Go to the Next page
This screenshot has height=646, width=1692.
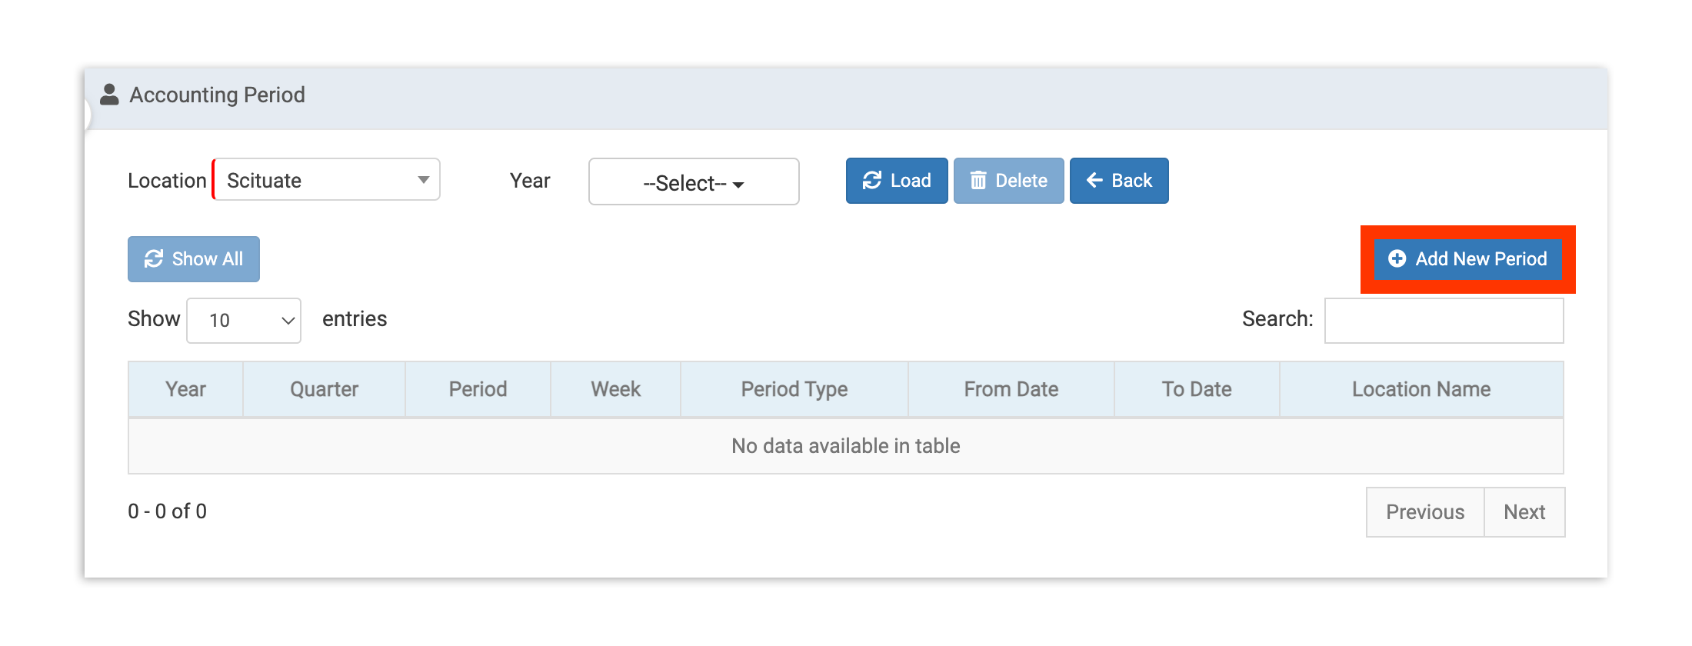[x=1524, y=512]
